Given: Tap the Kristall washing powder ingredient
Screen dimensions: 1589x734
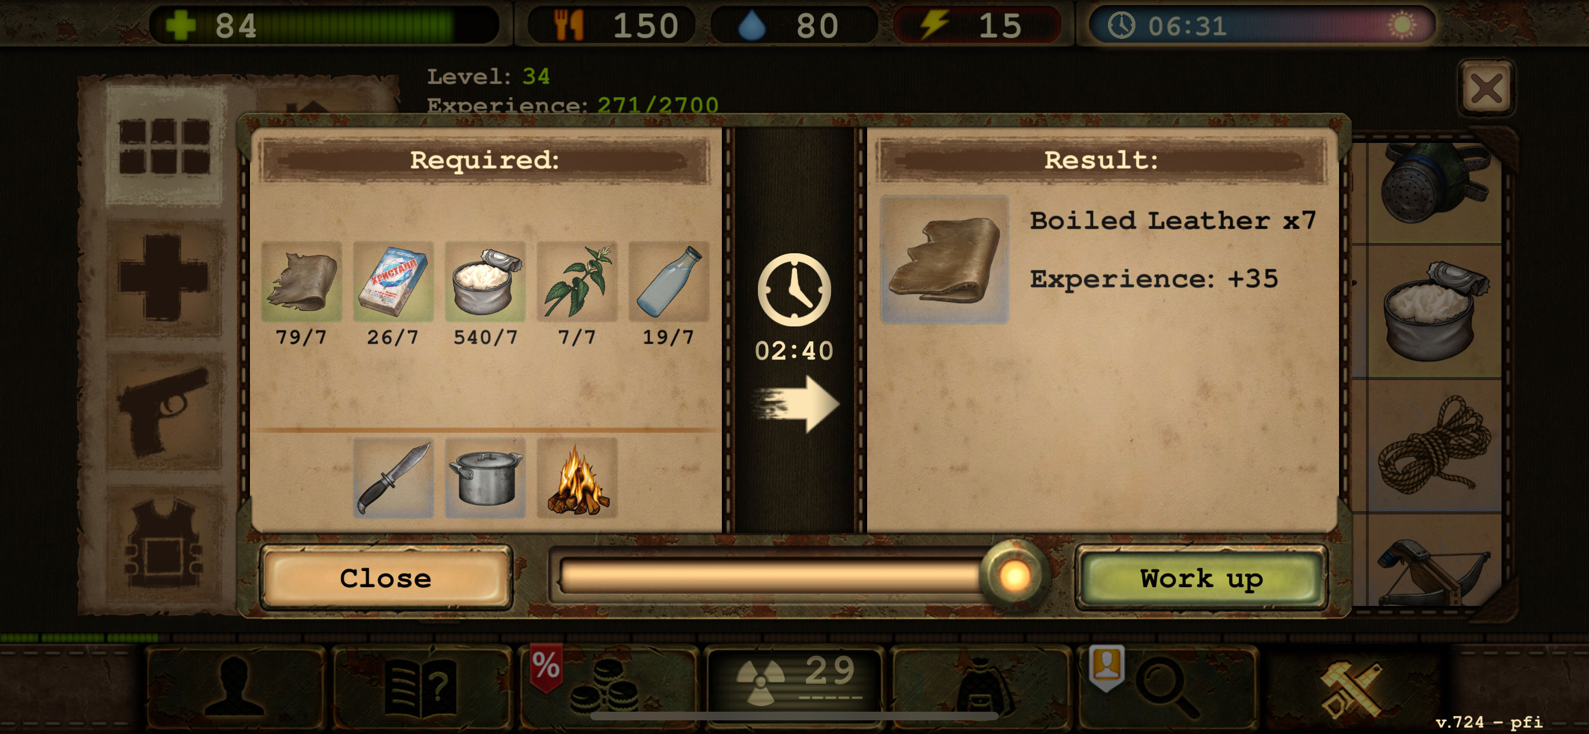Looking at the screenshot, I should coord(393,282).
